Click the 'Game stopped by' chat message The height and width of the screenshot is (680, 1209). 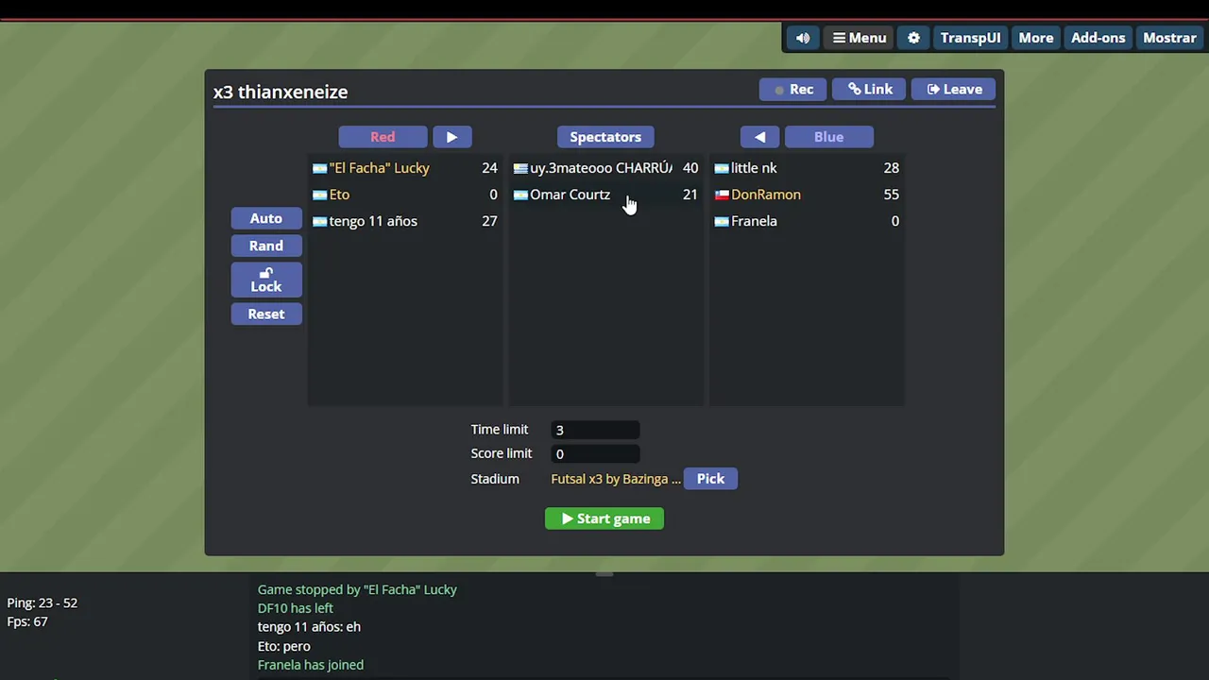tap(357, 589)
